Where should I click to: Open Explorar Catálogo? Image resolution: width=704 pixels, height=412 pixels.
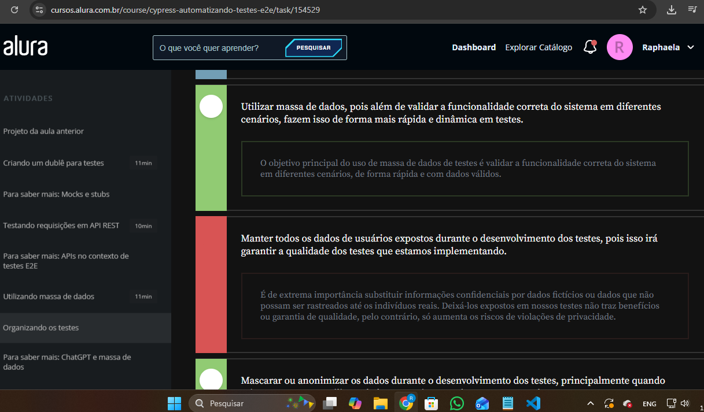point(539,47)
